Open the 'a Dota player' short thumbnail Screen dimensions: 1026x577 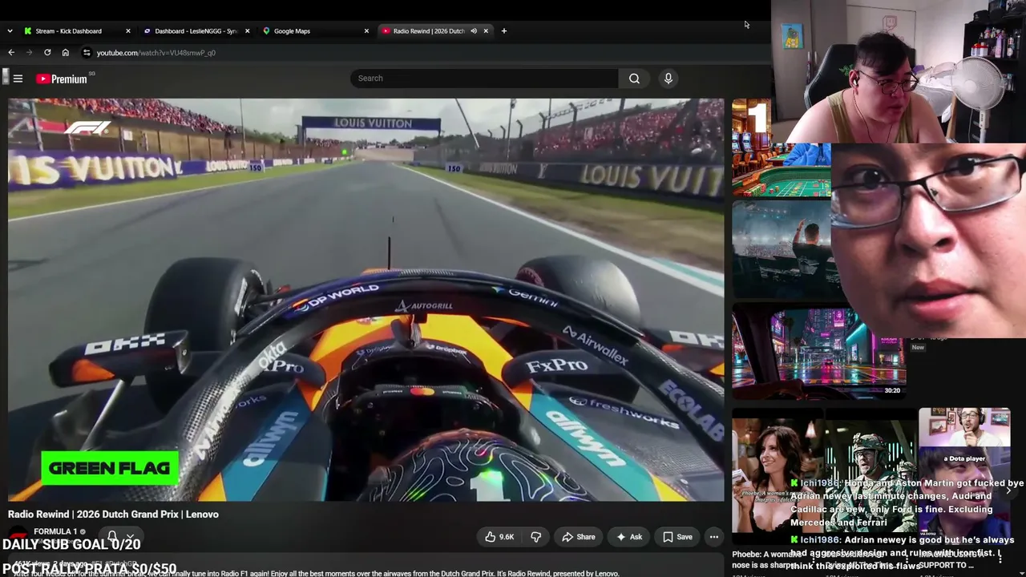[x=964, y=475]
